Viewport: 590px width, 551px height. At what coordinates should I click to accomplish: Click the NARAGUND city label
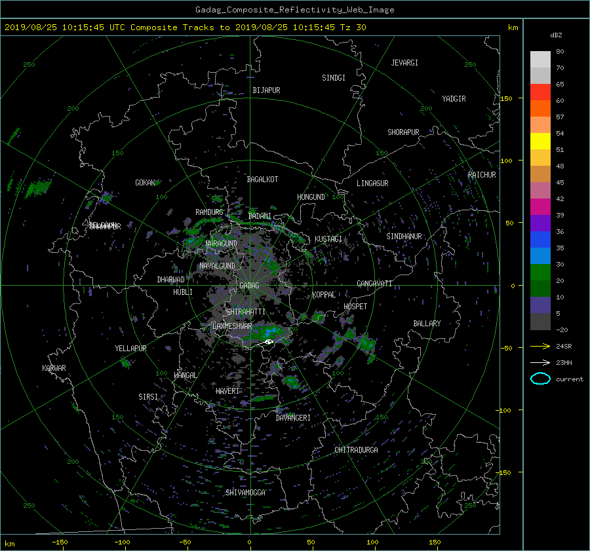222,243
